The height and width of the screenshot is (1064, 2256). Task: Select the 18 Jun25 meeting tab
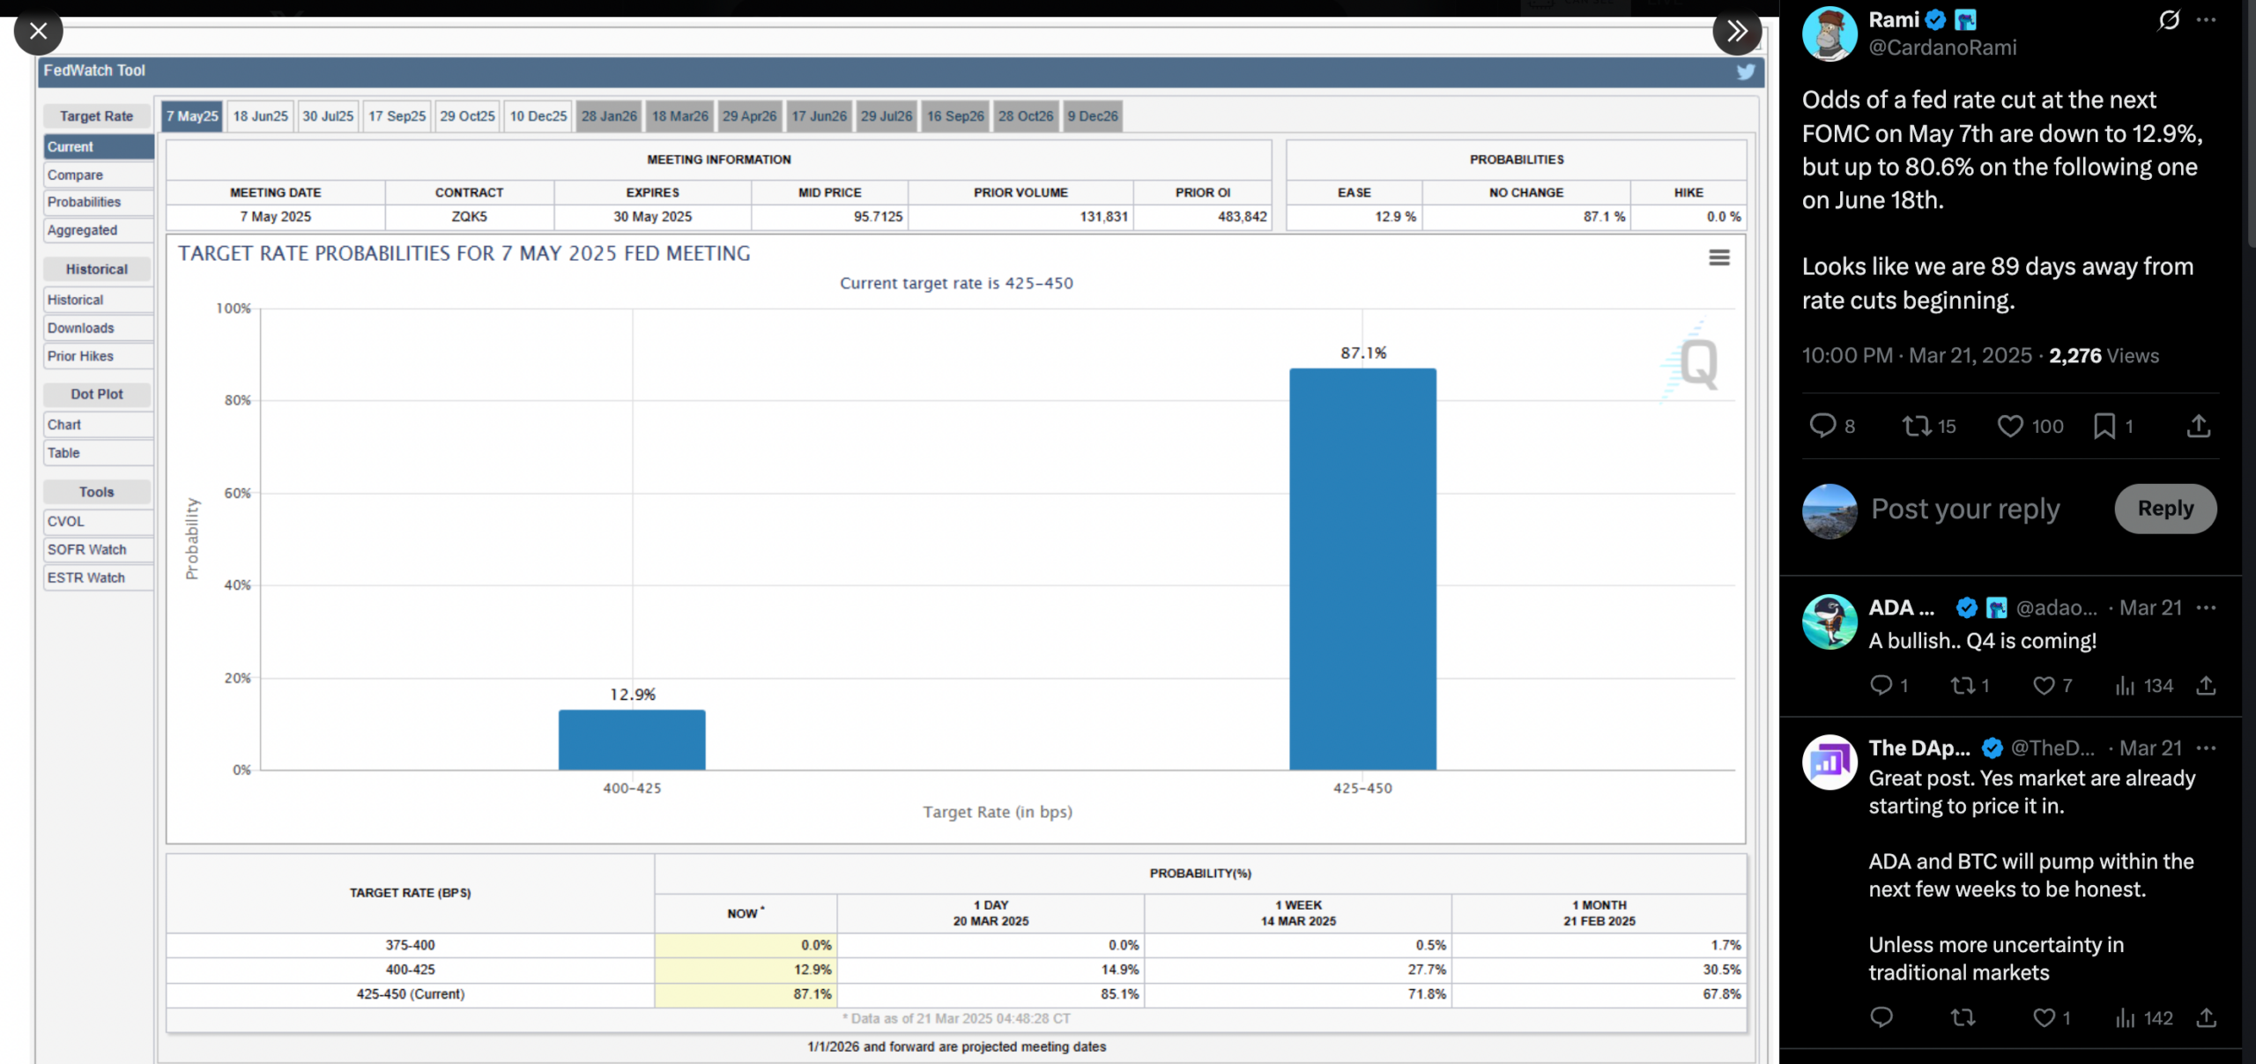[x=260, y=116]
